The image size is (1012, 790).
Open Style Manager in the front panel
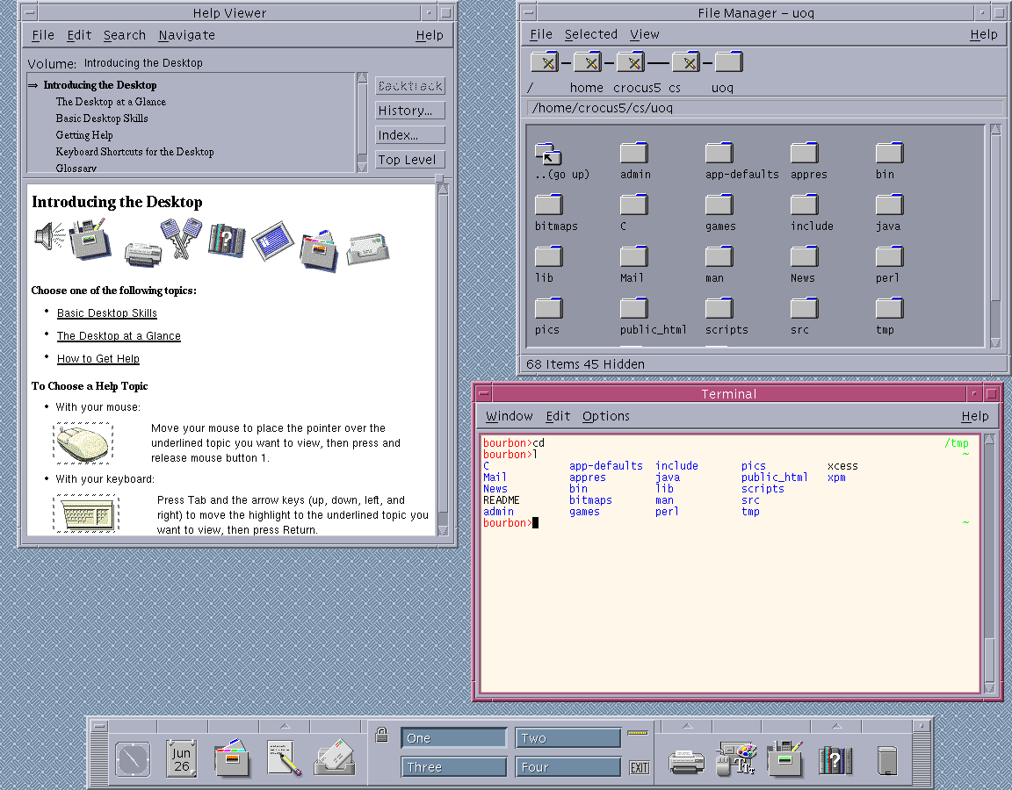click(736, 758)
